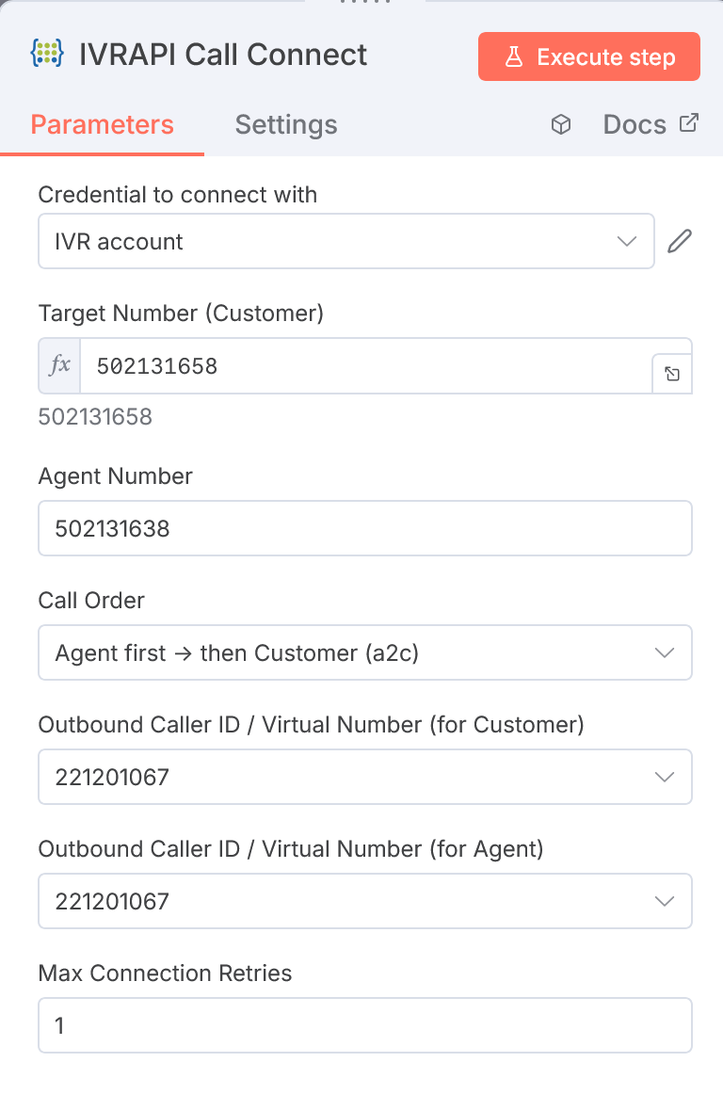This screenshot has height=1094, width=723.
Task: Click the cube icon near Docs
Action: [560, 123]
